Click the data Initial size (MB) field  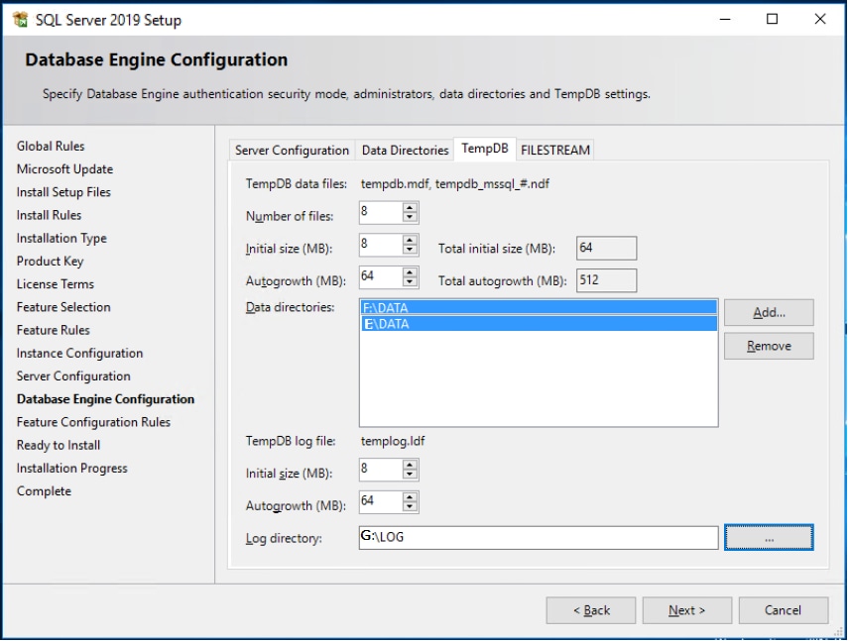pos(381,246)
